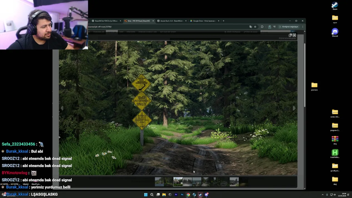
Task: Open bottom deşi desktop folder
Action: coord(335,181)
